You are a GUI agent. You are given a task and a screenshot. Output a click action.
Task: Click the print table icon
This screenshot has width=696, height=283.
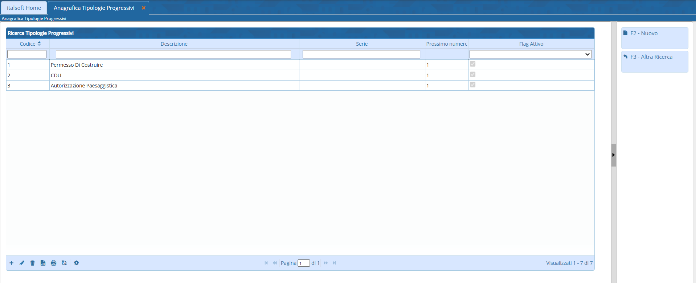click(x=54, y=263)
